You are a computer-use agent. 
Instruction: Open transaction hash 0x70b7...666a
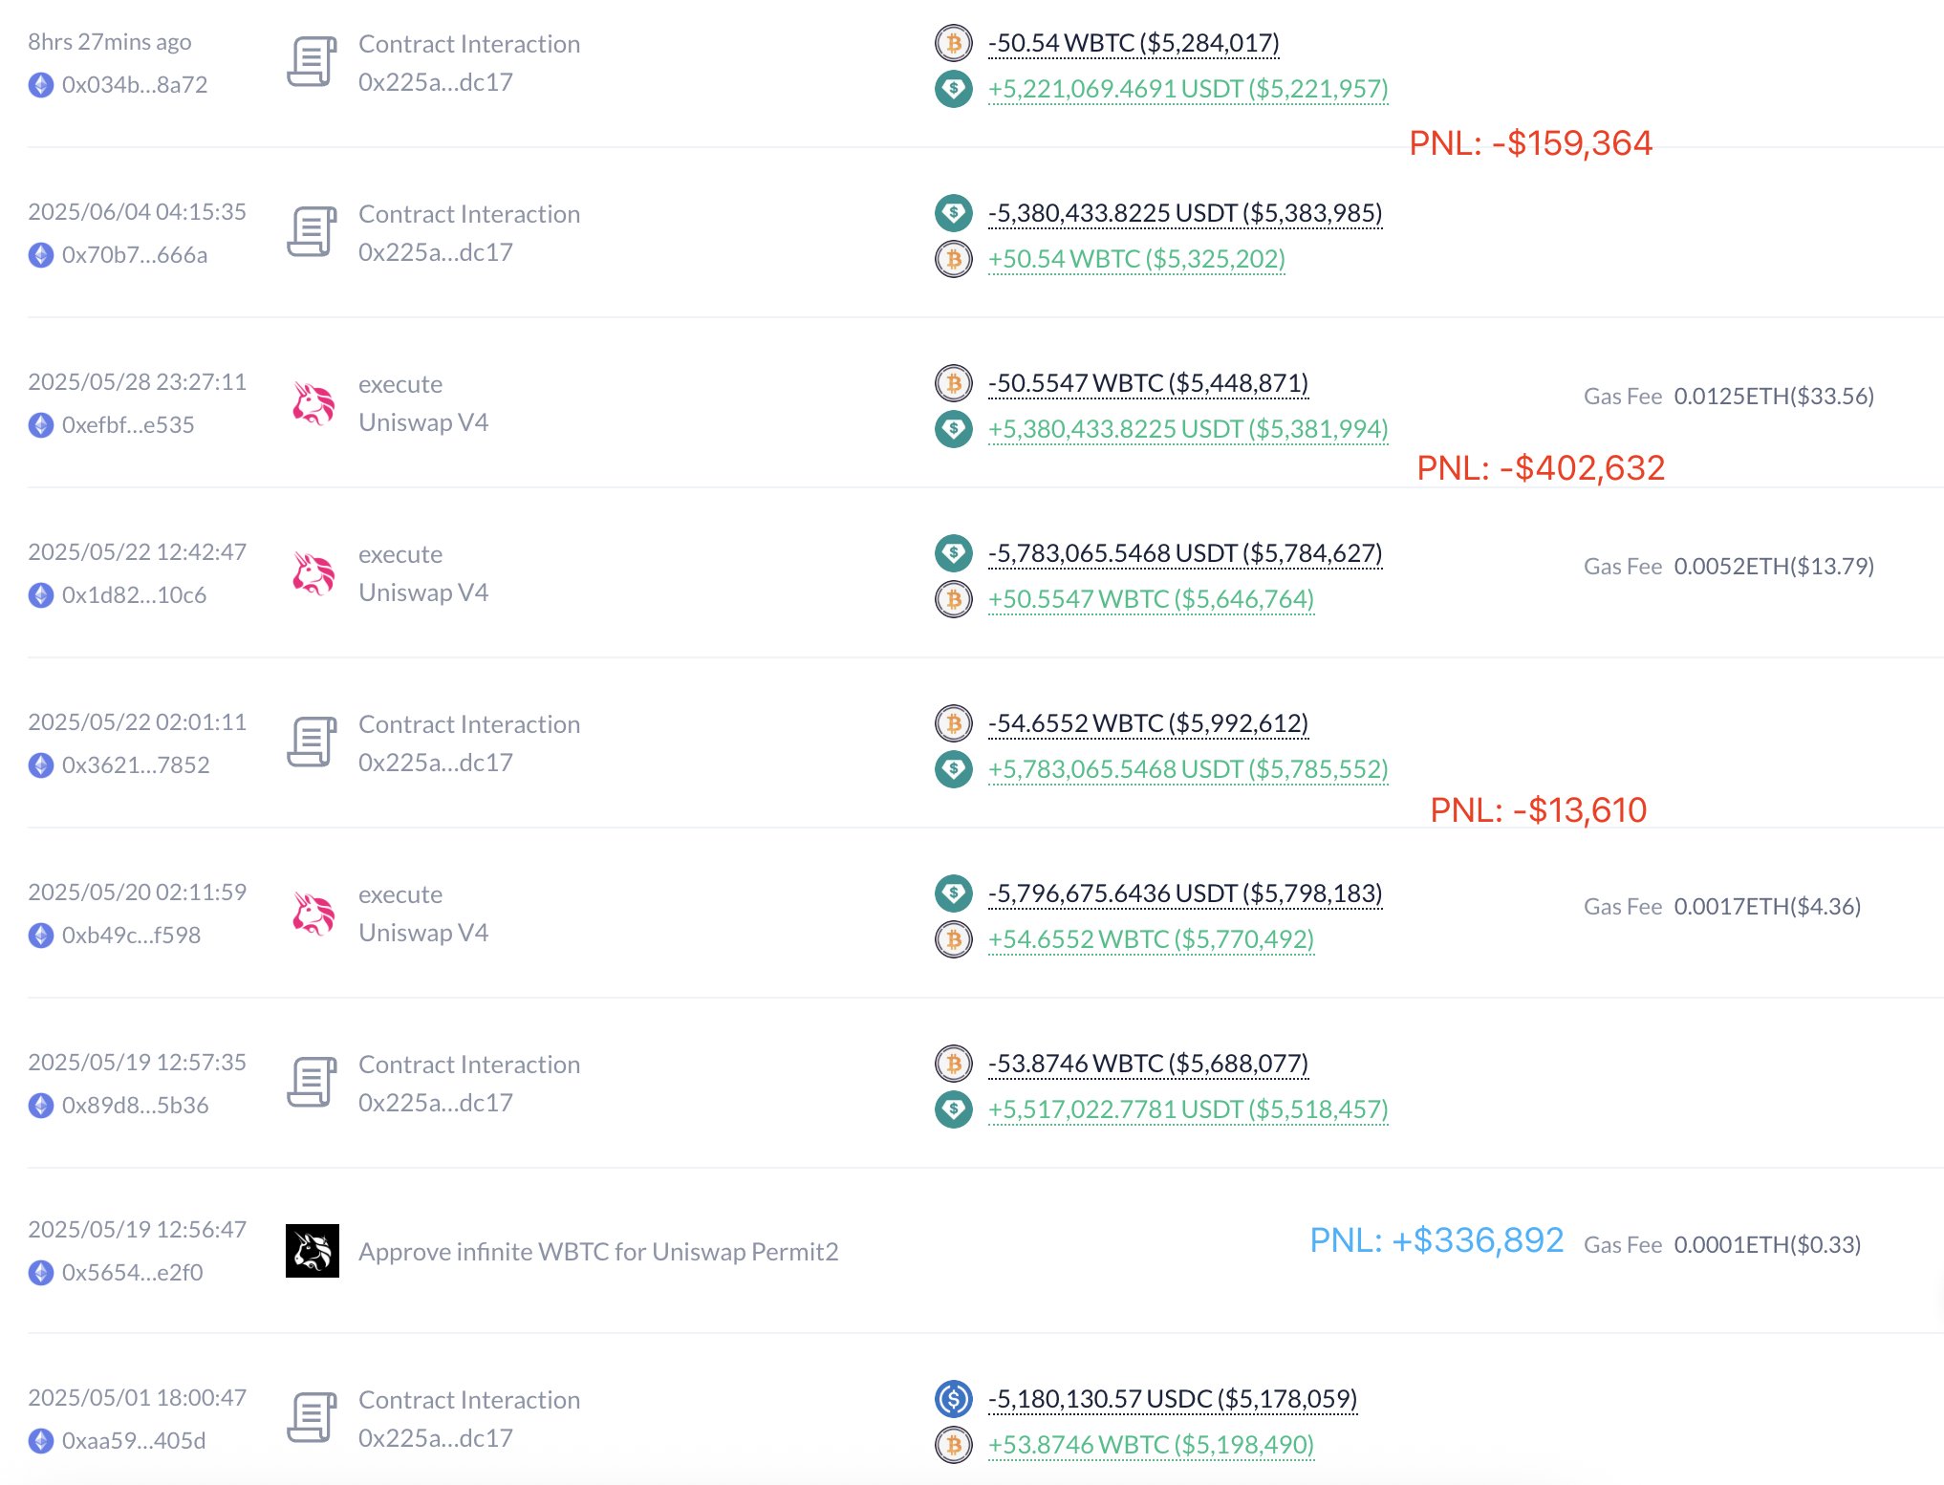pyautogui.click(x=135, y=255)
